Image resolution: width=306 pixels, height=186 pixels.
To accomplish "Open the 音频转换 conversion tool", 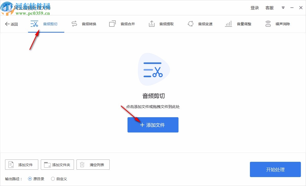I will tap(84, 24).
